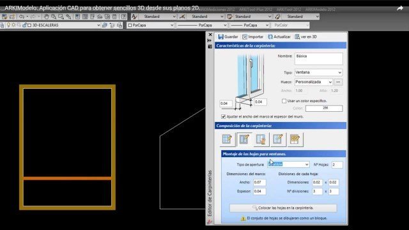Select the fourth composition editing icon
Image resolution: width=409 pixels, height=230 pixels.
coord(278,139)
